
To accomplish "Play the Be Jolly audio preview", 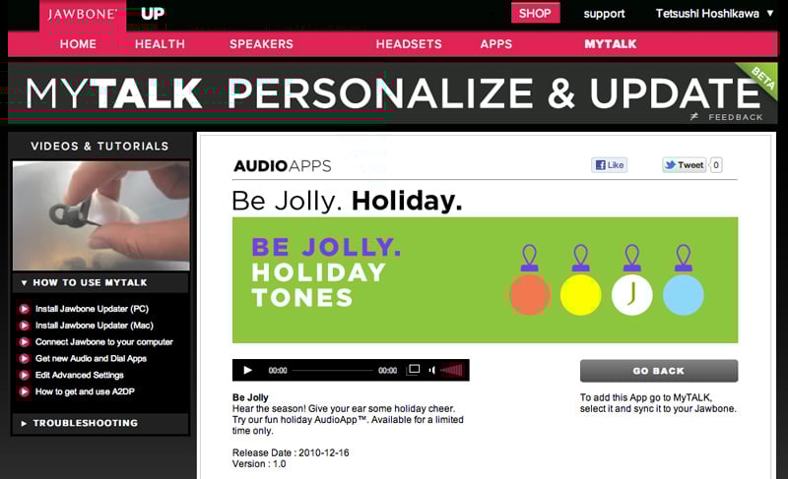I will pyautogui.click(x=247, y=371).
